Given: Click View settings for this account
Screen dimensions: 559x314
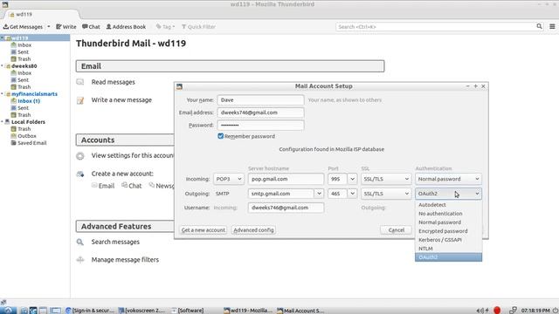Looking at the screenshot, I should [132, 155].
